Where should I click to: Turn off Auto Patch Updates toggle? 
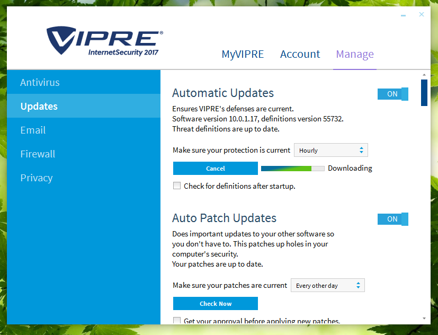tap(392, 219)
